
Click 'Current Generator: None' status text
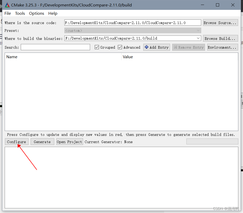point(109,142)
